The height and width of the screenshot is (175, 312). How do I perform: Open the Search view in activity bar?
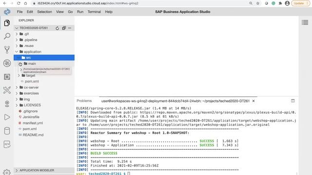pyautogui.click(x=7, y=36)
